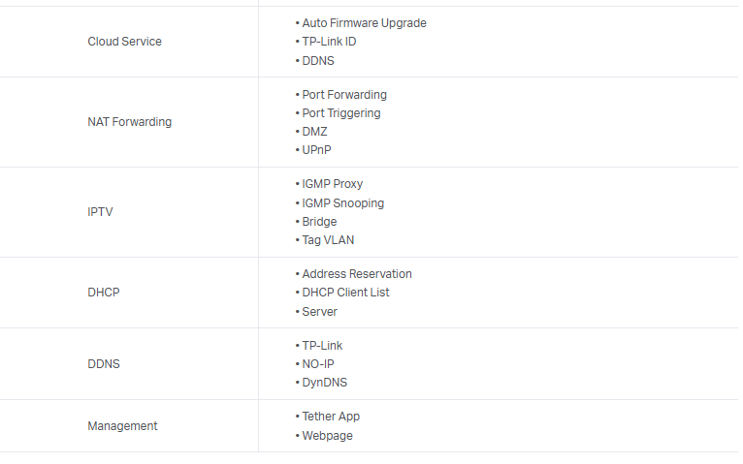This screenshot has width=743, height=464.
Task: Select the DMZ list item
Action: coord(314,132)
